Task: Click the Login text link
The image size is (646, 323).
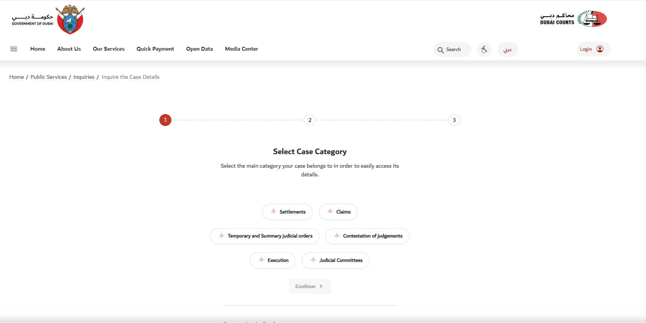Action: tap(585, 49)
